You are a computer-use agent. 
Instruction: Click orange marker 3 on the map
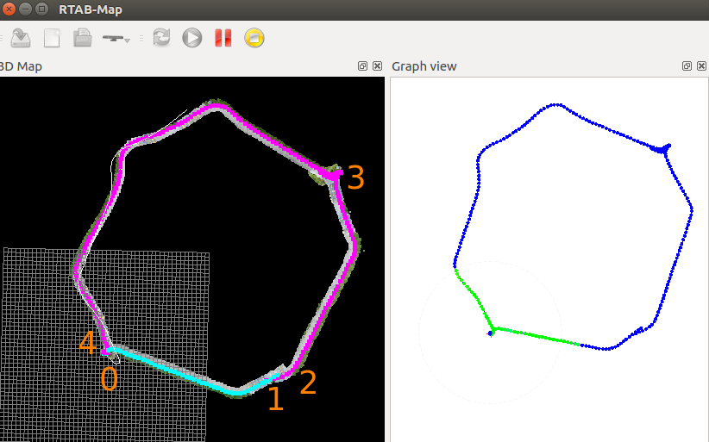(x=354, y=177)
